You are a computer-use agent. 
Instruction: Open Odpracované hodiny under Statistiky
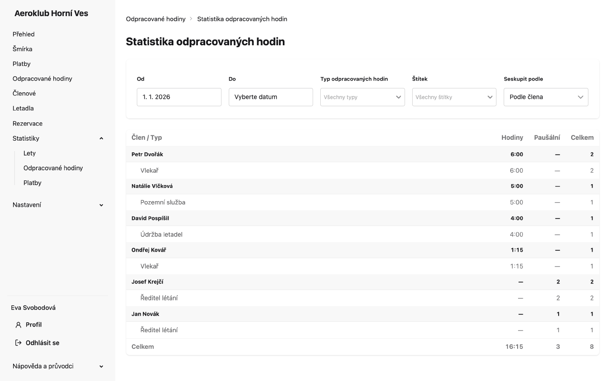point(53,168)
